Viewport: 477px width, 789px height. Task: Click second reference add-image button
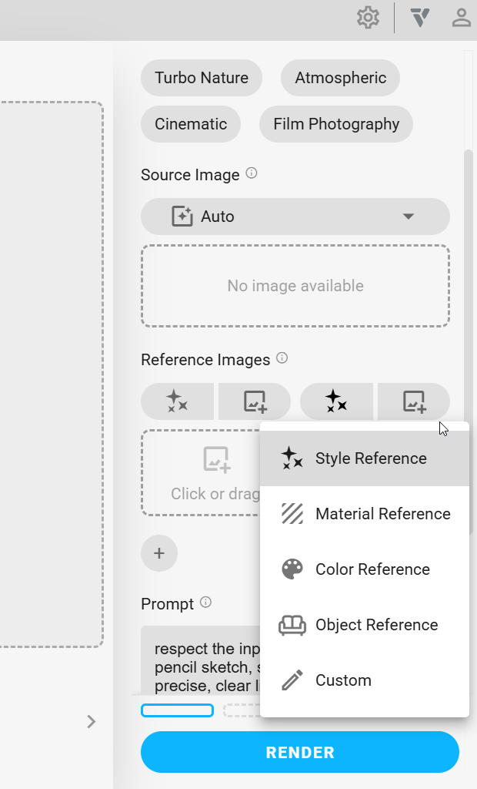(414, 401)
